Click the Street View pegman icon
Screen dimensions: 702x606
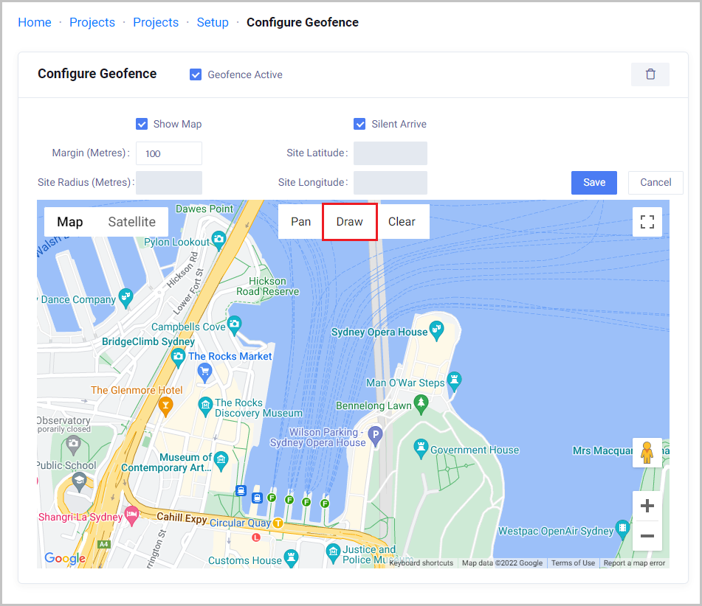(x=647, y=452)
